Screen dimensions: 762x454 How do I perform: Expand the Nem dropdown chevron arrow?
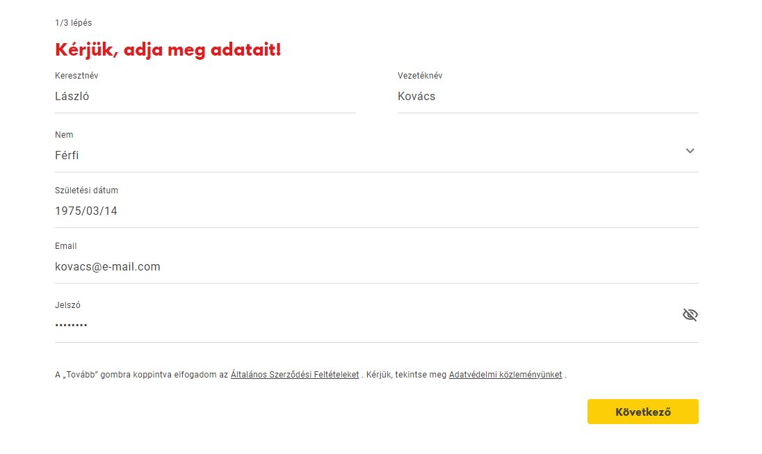pyautogui.click(x=690, y=151)
